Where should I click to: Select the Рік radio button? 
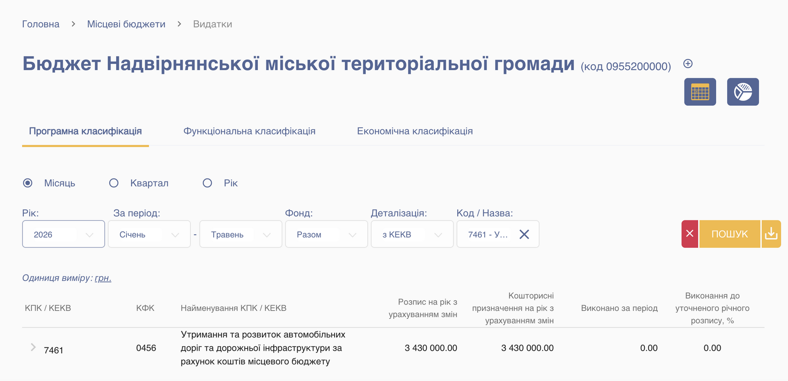(207, 183)
